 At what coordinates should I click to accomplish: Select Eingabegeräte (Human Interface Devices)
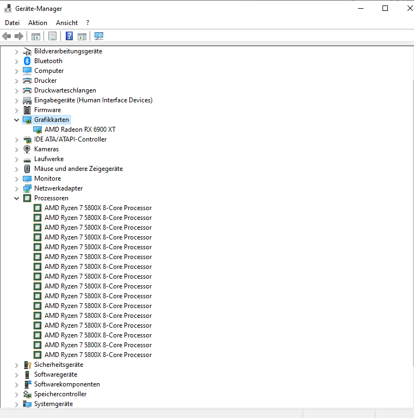pos(93,100)
